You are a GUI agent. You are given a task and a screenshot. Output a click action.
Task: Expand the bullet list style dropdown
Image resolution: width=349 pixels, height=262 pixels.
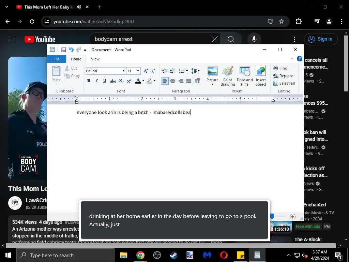[x=187, y=71]
